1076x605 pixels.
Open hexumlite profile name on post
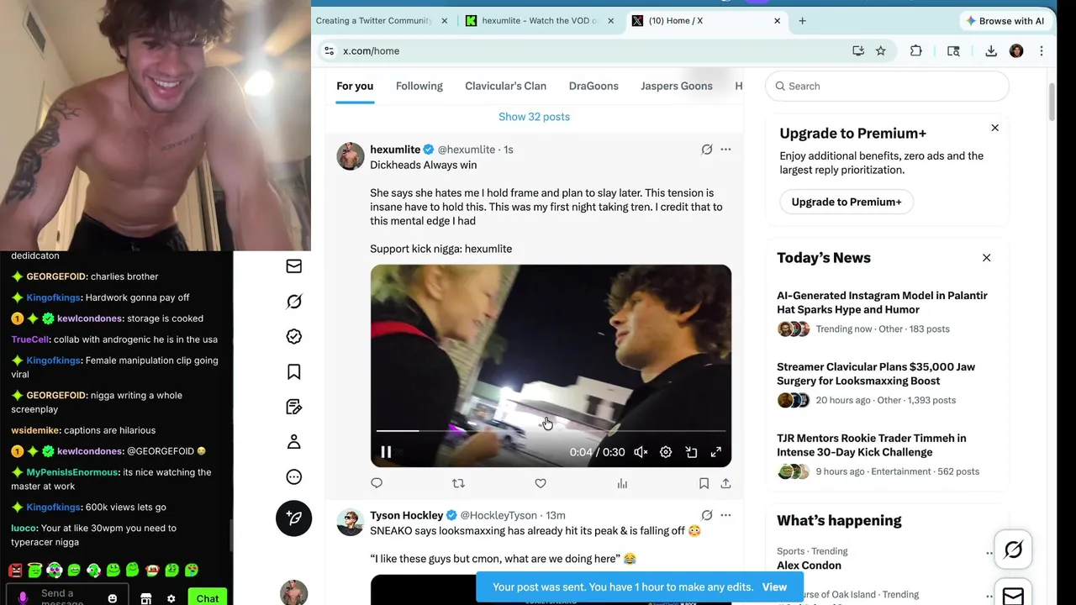(x=395, y=150)
